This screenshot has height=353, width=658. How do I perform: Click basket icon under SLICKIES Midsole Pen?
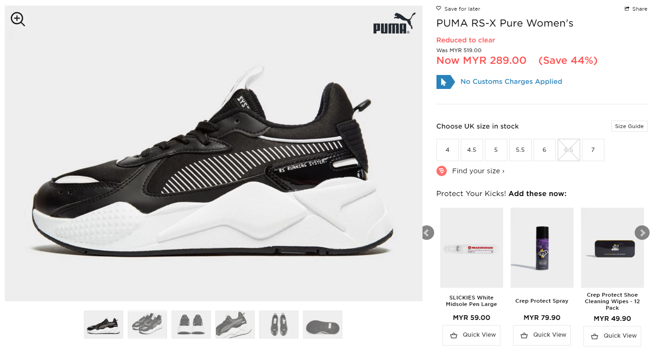[454, 335]
